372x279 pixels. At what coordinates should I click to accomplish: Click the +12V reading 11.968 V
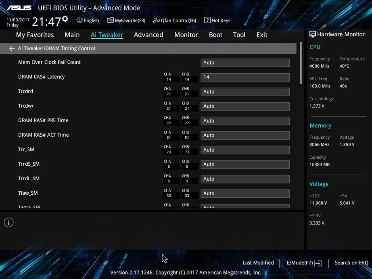318,203
